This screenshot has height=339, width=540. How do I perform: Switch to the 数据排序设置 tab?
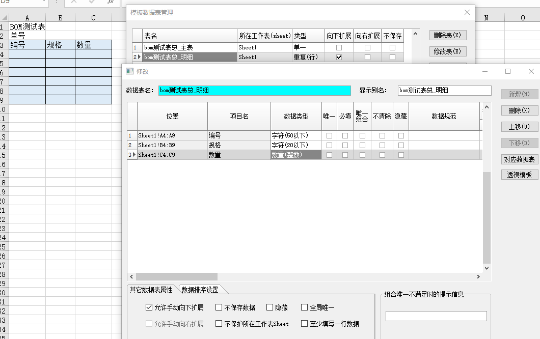coord(200,290)
